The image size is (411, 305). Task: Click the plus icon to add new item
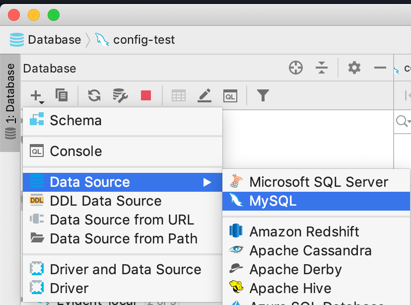coord(37,95)
